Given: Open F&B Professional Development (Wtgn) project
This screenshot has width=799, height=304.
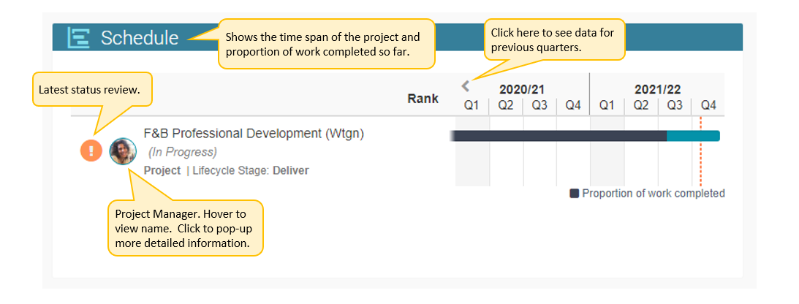Looking at the screenshot, I should click(x=254, y=134).
